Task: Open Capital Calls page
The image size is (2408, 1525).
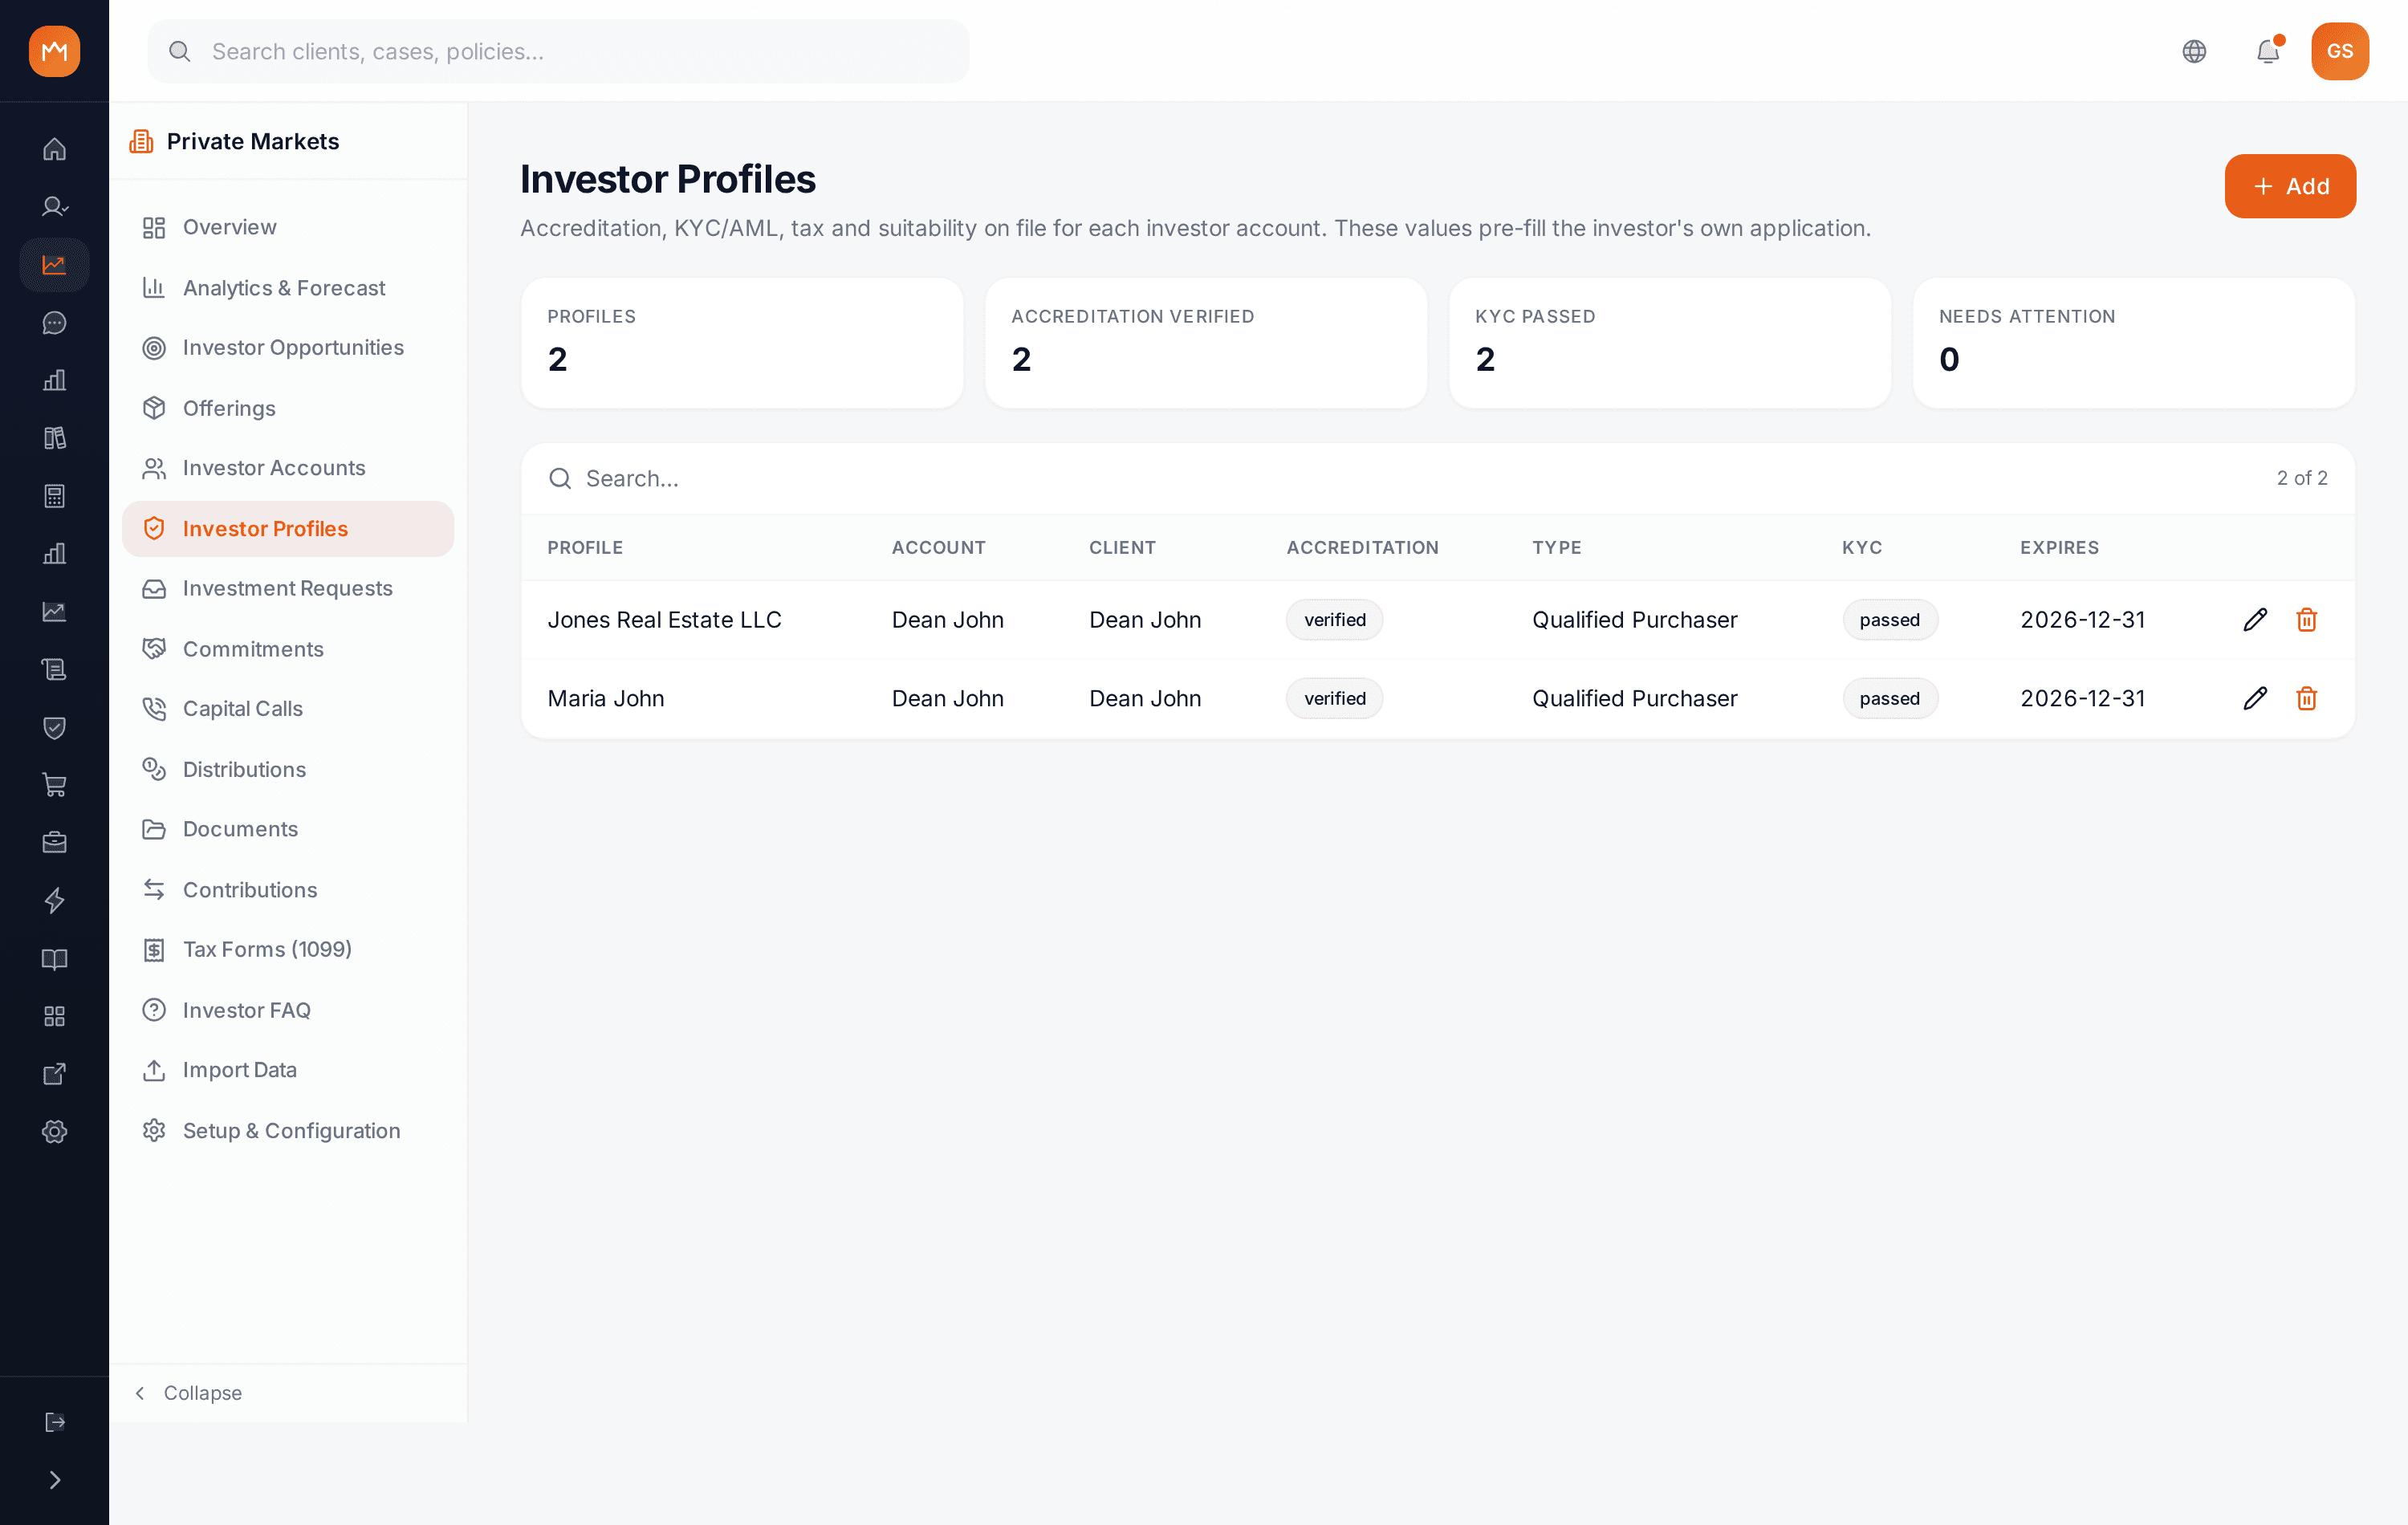Action: (x=288, y=709)
